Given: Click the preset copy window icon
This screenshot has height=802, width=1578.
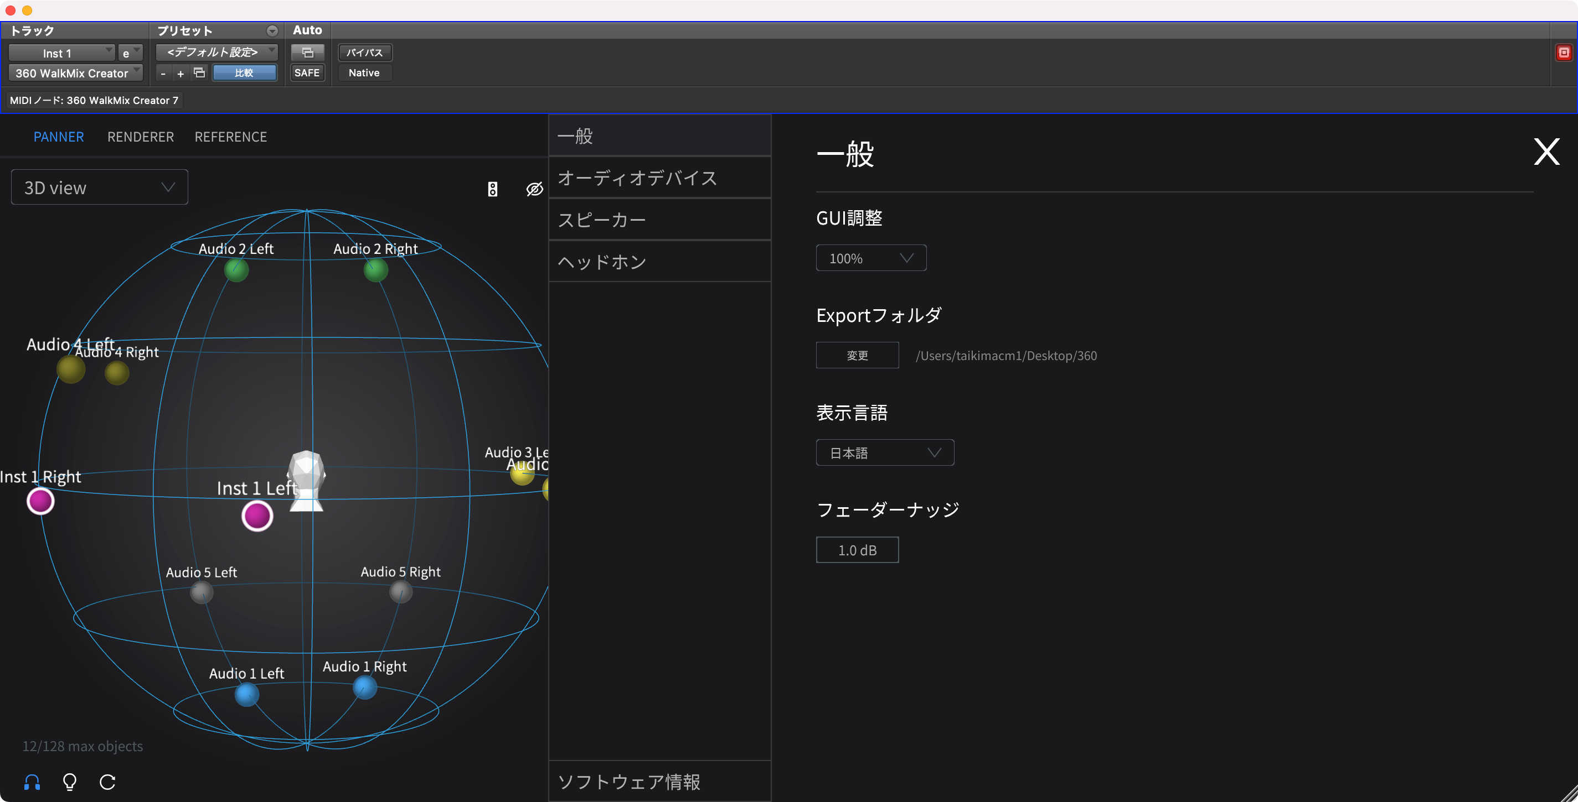Looking at the screenshot, I should pyautogui.click(x=199, y=73).
